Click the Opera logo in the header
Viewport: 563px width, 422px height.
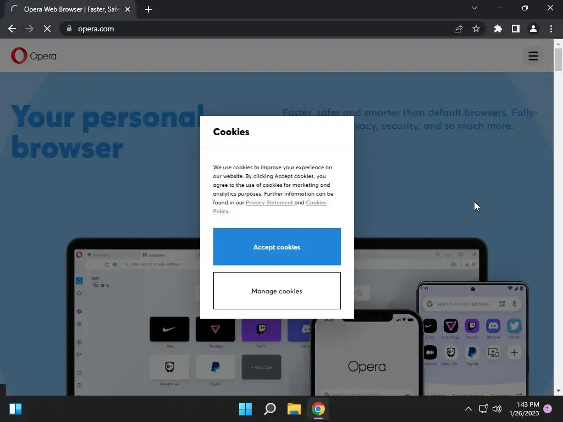tap(34, 55)
